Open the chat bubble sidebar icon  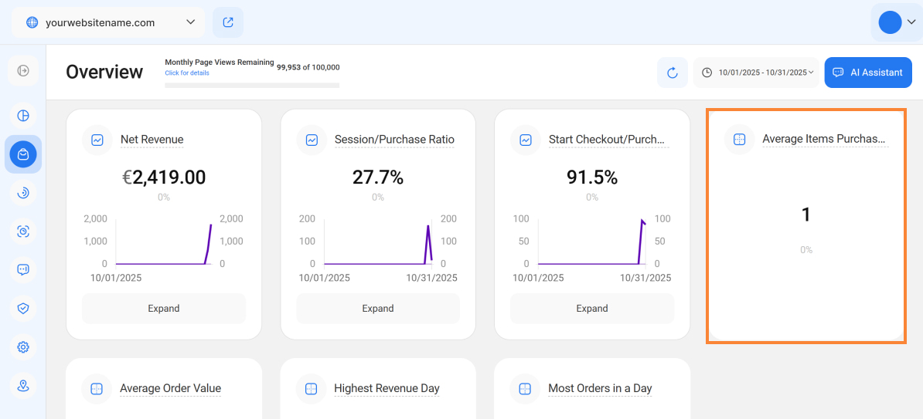coord(23,269)
